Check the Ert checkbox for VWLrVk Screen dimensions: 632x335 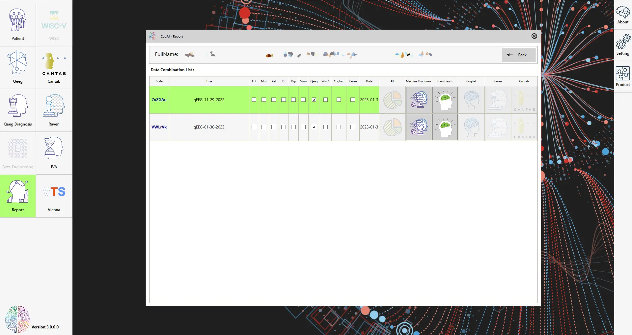pyautogui.click(x=254, y=127)
